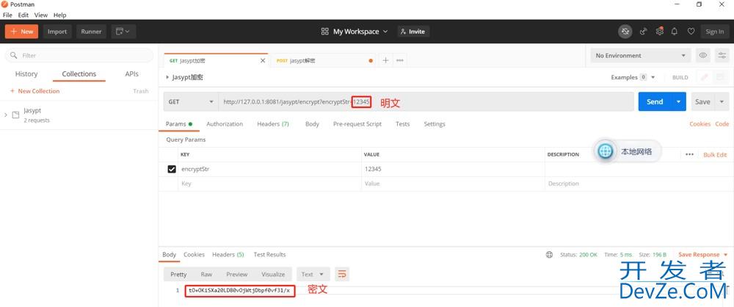Open the Pre-request Script tab

coord(357,124)
